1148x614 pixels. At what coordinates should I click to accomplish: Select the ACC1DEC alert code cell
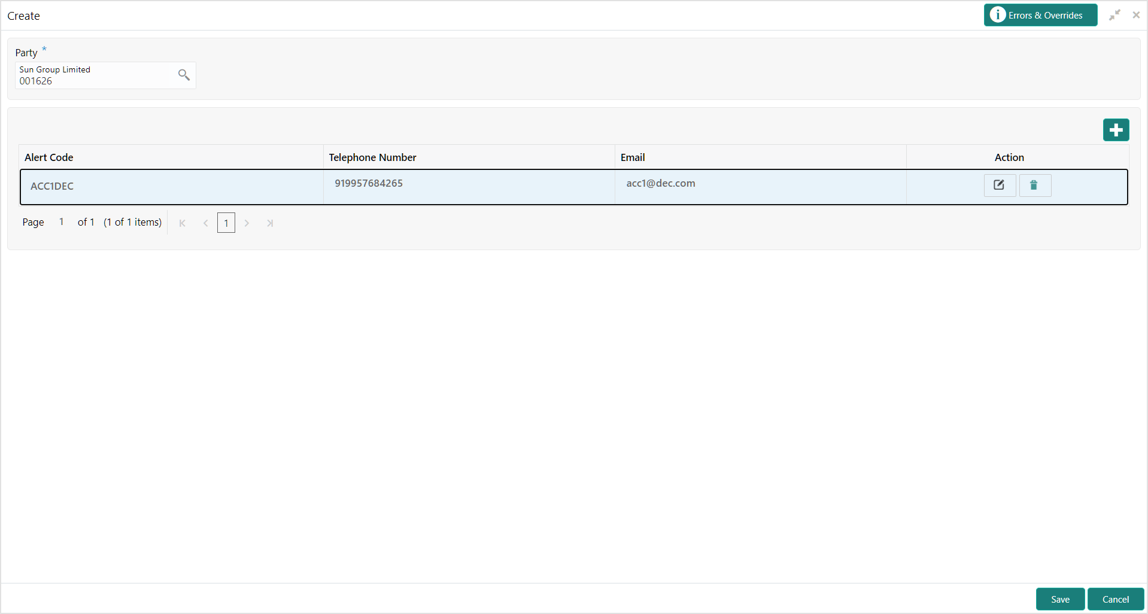pyautogui.click(x=172, y=187)
